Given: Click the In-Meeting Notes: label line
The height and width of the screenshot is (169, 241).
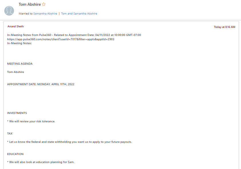Looking at the screenshot, I should tap(19, 43).
